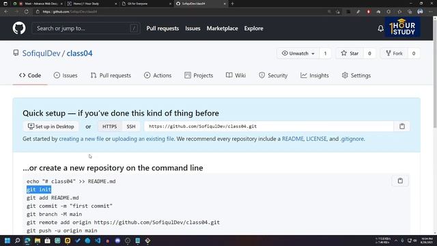Image resolution: width=437 pixels, height=246 pixels.
Task: Click the watchers count 1
Action: [x=325, y=53]
